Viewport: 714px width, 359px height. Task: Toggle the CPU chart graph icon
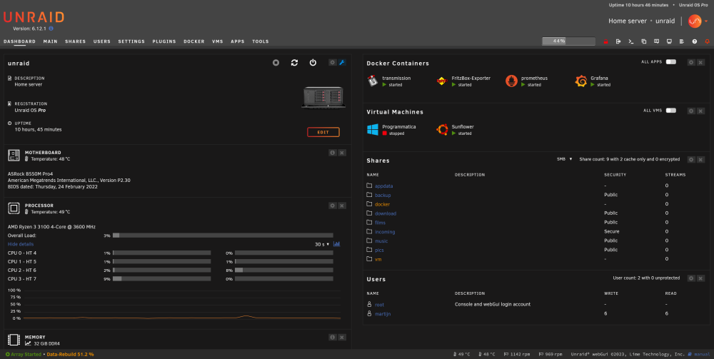click(x=336, y=244)
